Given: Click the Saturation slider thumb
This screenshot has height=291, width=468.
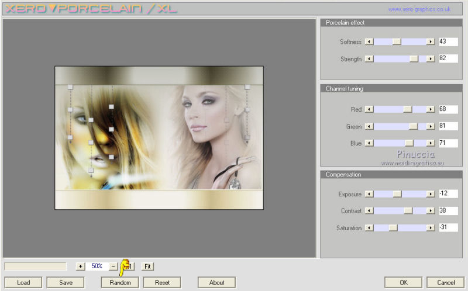Looking at the screenshot, I should point(393,228).
